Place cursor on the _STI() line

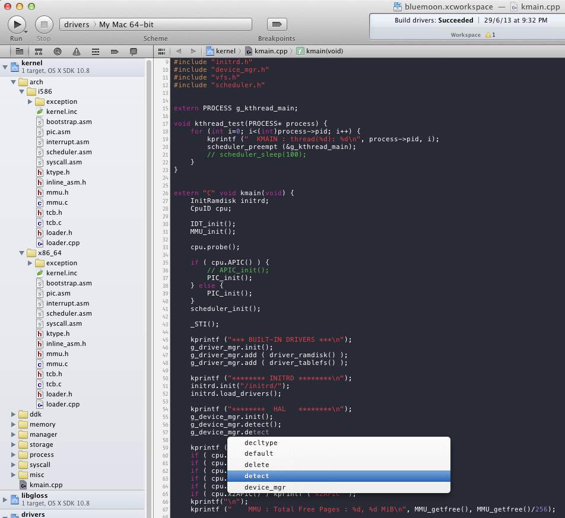pos(204,324)
